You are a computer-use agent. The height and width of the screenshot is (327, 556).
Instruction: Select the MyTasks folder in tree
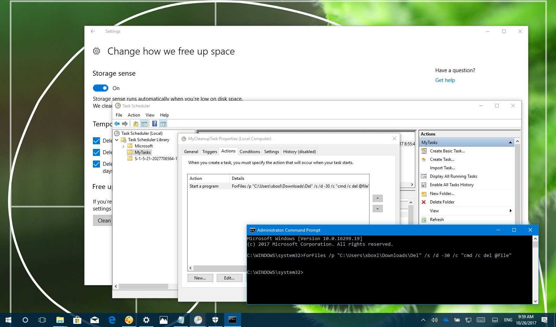pos(143,152)
